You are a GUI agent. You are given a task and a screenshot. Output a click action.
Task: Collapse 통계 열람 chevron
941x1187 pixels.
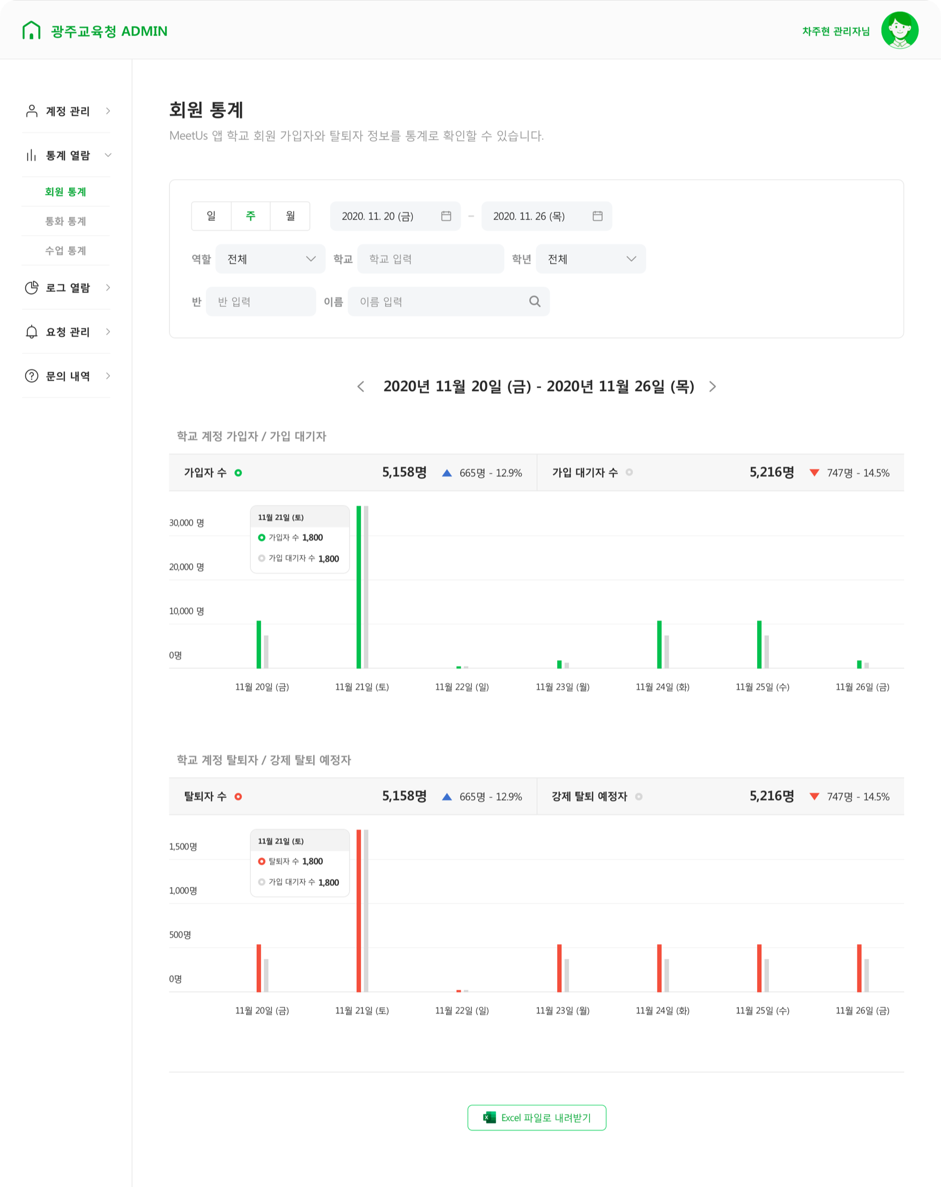click(108, 155)
